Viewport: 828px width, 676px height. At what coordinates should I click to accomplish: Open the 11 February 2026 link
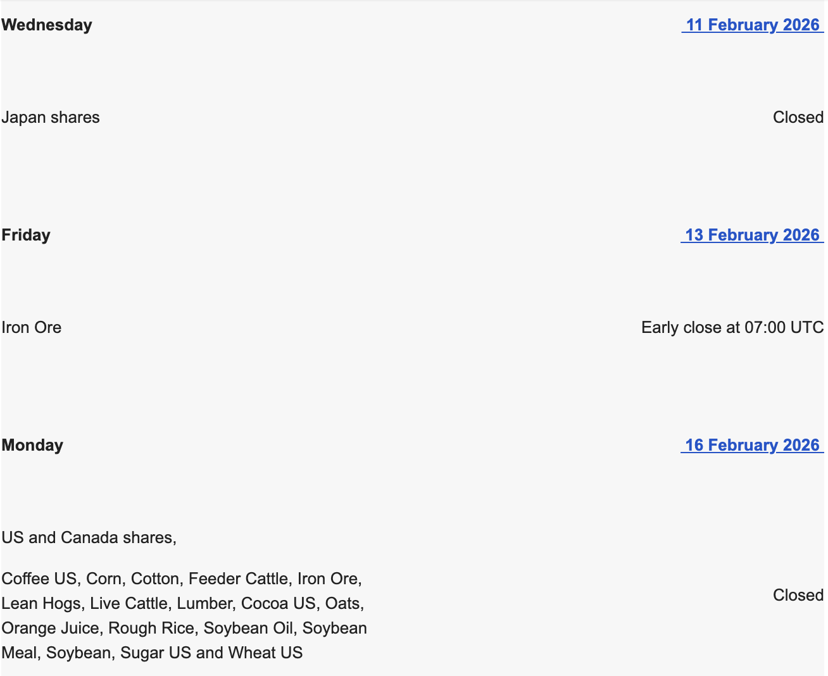point(752,25)
